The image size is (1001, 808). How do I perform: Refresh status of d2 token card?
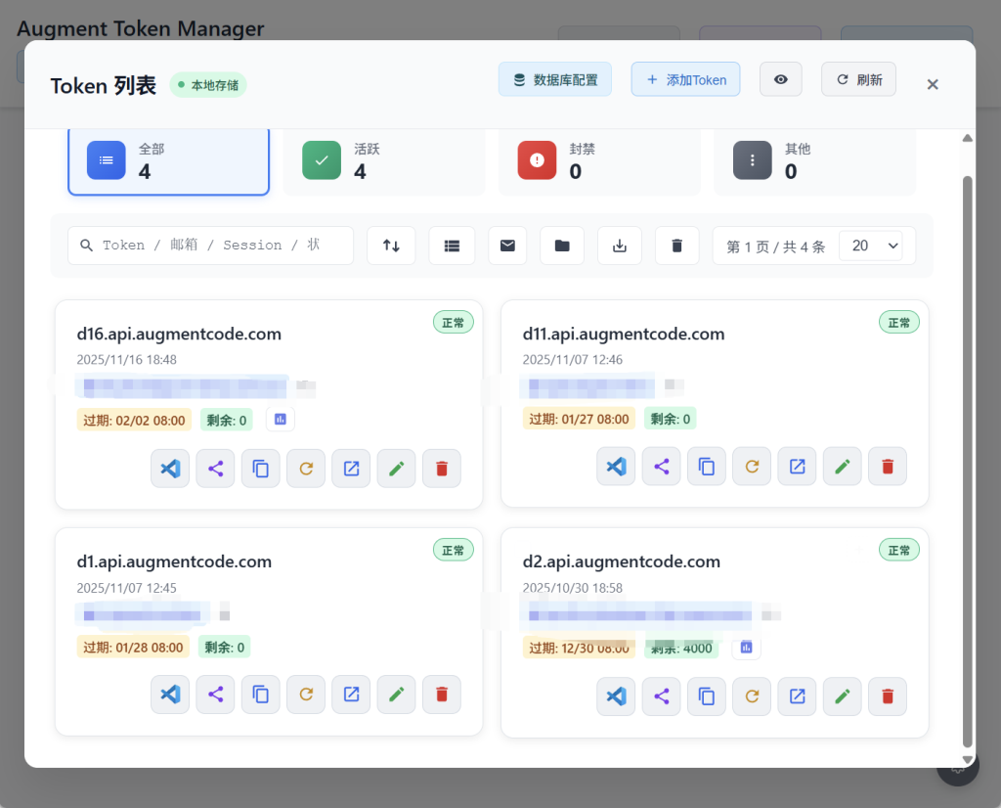(x=752, y=696)
